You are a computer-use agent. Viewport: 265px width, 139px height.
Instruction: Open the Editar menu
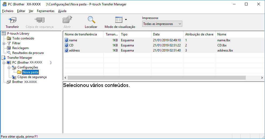(21, 11)
